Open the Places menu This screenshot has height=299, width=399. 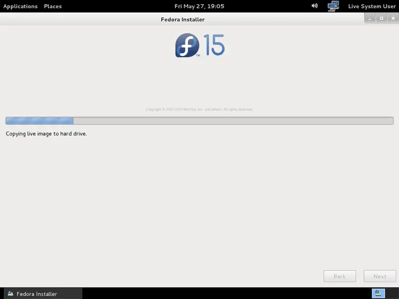tap(53, 6)
